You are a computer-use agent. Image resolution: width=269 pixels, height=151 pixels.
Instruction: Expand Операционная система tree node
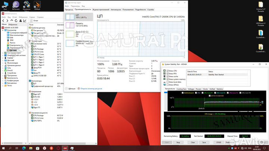pos(3,55)
